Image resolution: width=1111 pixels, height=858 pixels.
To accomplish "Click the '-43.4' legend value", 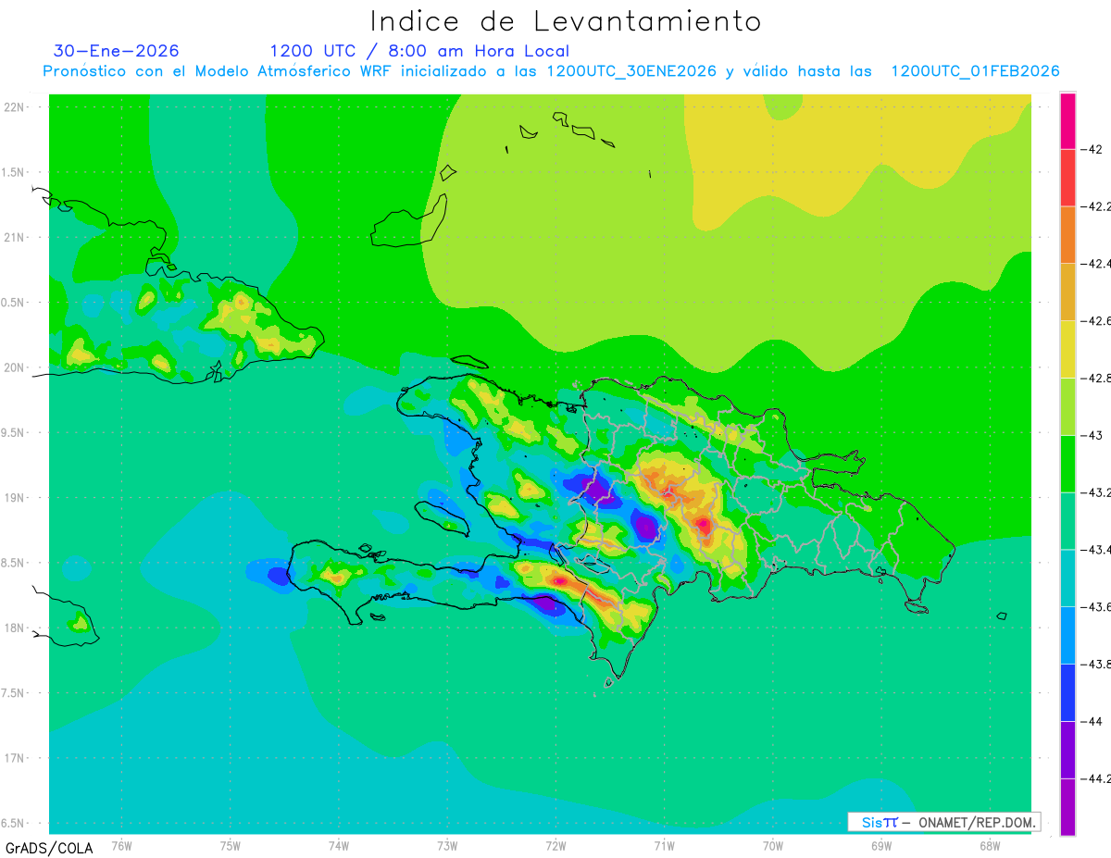I will tap(1095, 550).
